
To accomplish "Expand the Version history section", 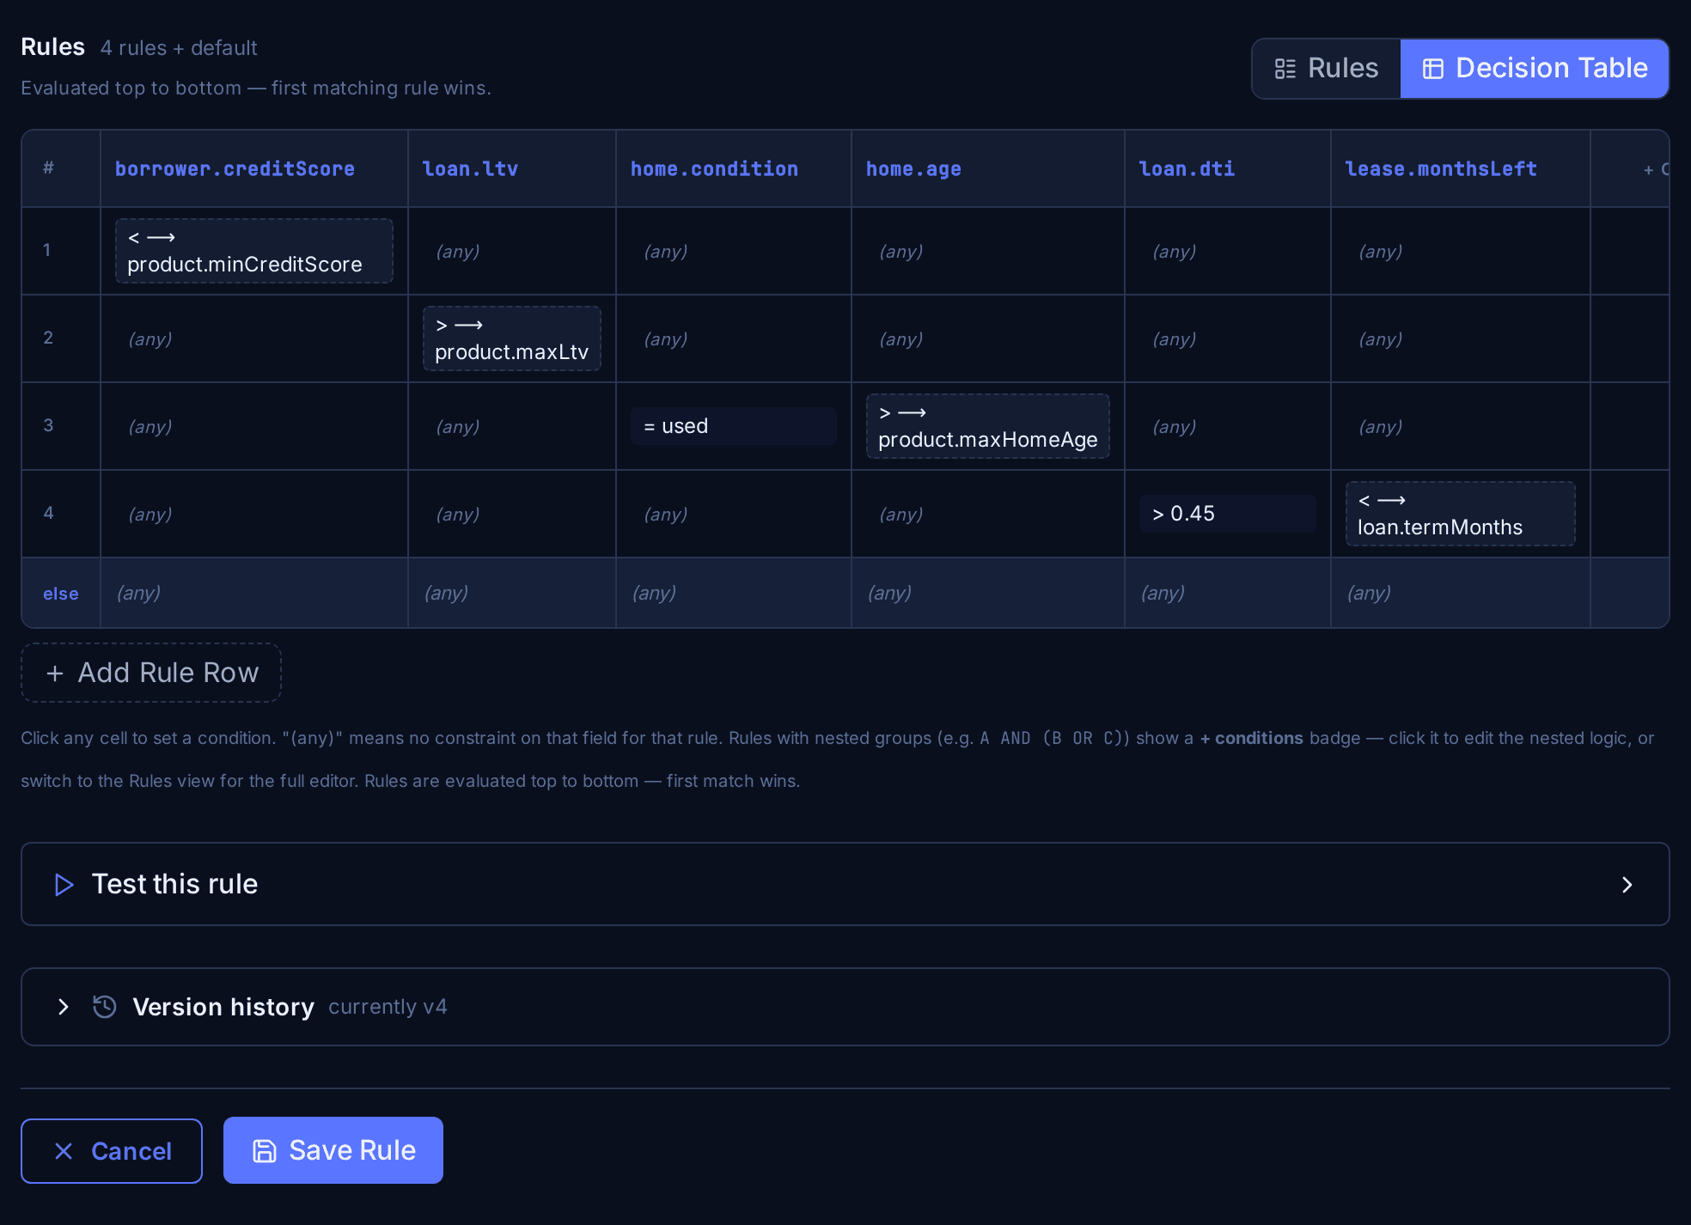I will tap(63, 1007).
